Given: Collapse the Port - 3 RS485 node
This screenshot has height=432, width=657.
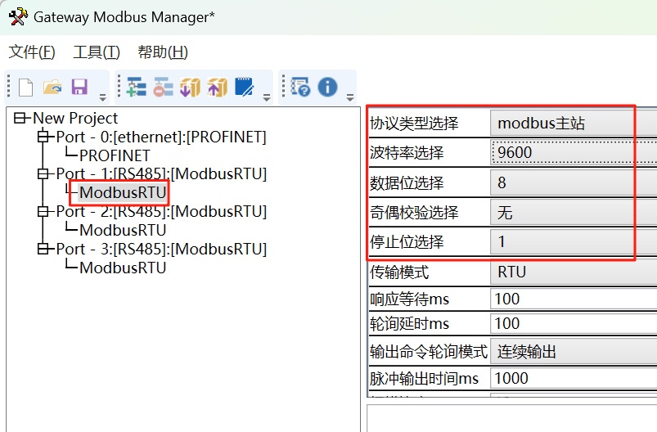Looking at the screenshot, I should (43, 249).
